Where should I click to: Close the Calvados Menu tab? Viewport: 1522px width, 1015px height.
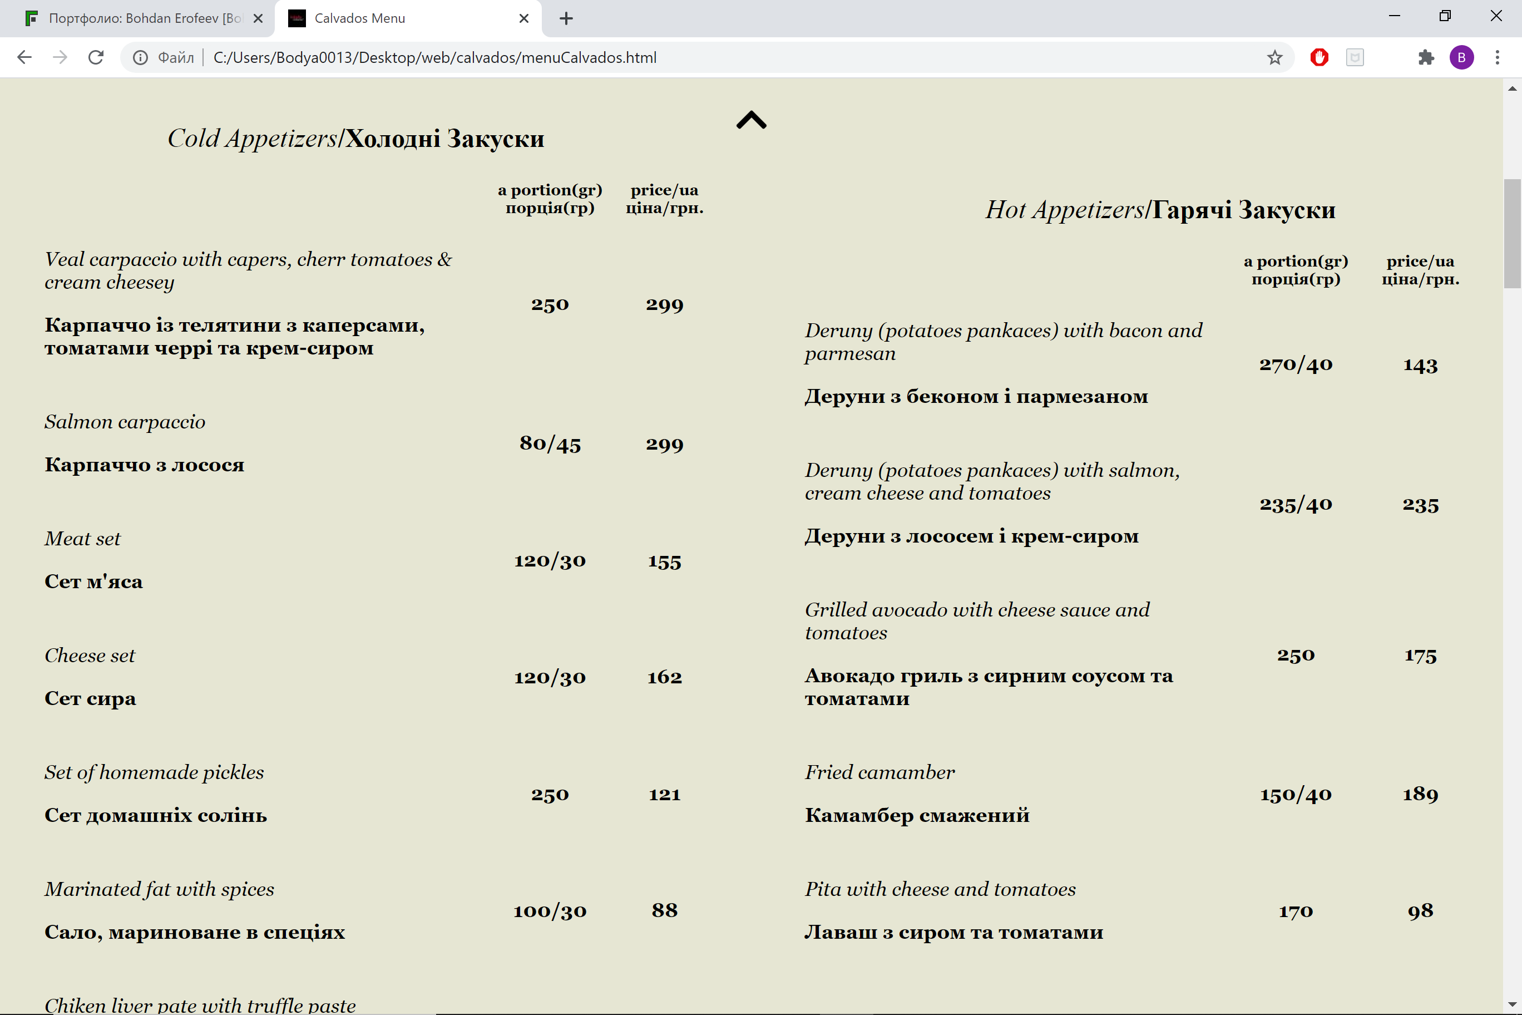(x=524, y=18)
